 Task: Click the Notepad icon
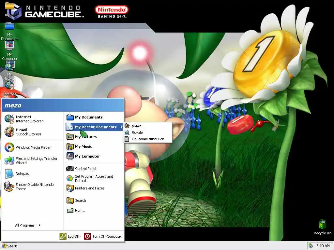click(x=9, y=174)
